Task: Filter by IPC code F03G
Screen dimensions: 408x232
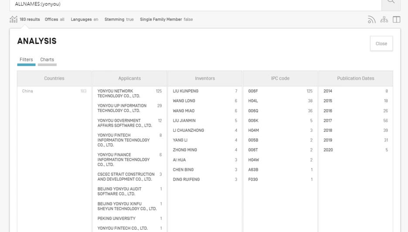Action: 280,179
